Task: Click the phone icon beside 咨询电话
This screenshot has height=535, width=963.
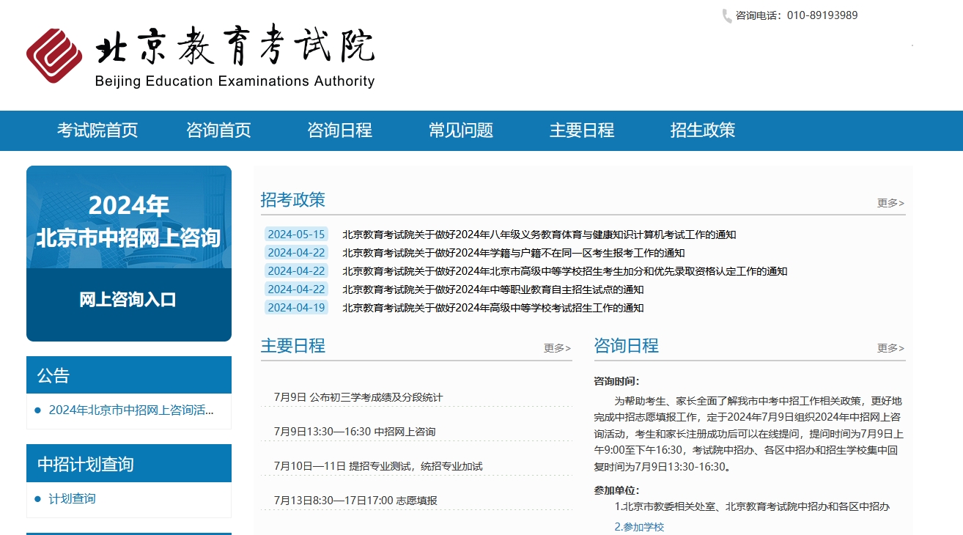Action: coord(727,15)
